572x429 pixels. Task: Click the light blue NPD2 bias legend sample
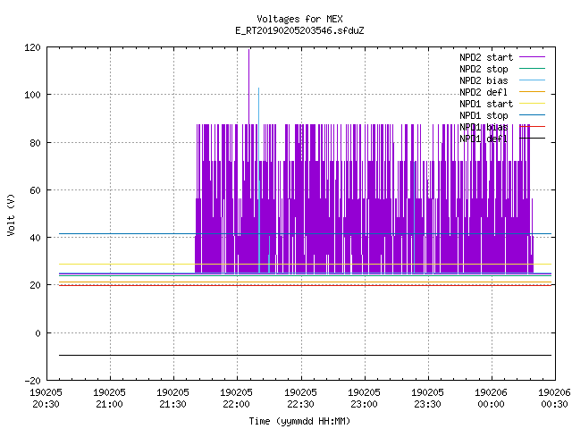[533, 80]
